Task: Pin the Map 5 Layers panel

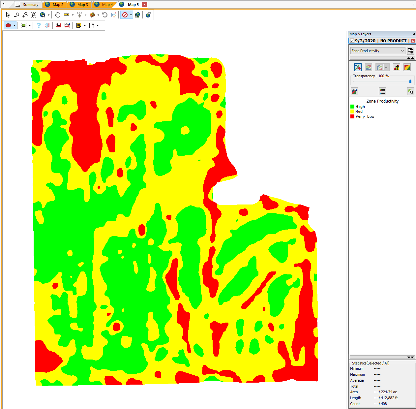Action: tap(414, 34)
